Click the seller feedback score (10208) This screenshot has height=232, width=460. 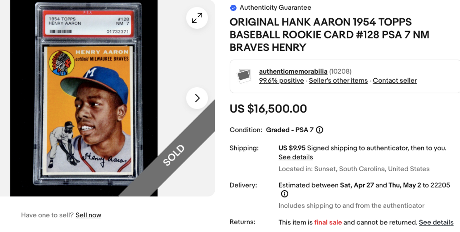pos(340,71)
